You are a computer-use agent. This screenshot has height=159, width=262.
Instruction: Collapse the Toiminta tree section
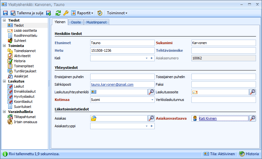pyautogui.click(x=4, y=46)
